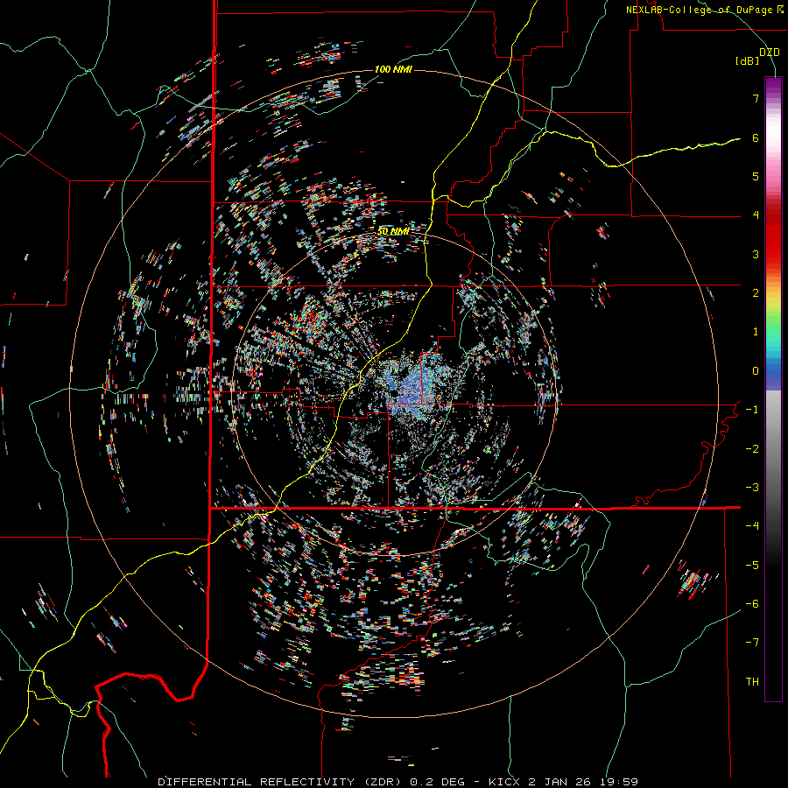Click the NEXLAB-College of DuPage label
The image size is (788, 788).
pos(699,10)
